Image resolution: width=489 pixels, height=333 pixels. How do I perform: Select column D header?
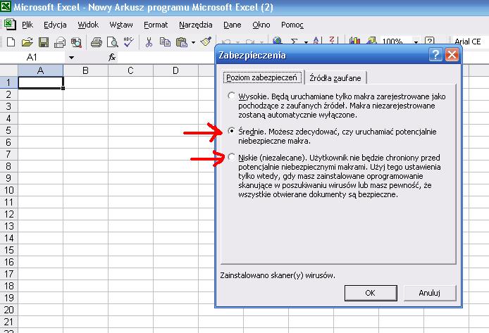tap(175, 70)
